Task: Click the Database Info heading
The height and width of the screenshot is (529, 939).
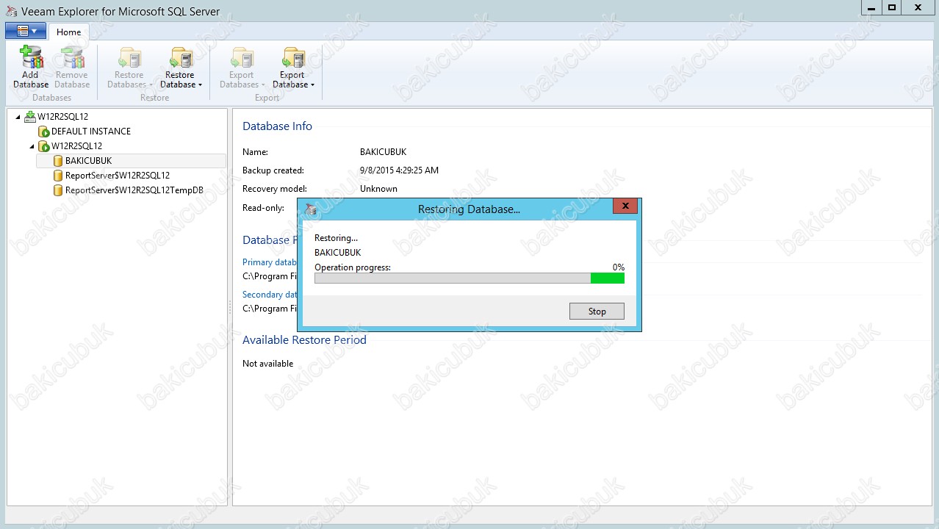Action: (277, 126)
